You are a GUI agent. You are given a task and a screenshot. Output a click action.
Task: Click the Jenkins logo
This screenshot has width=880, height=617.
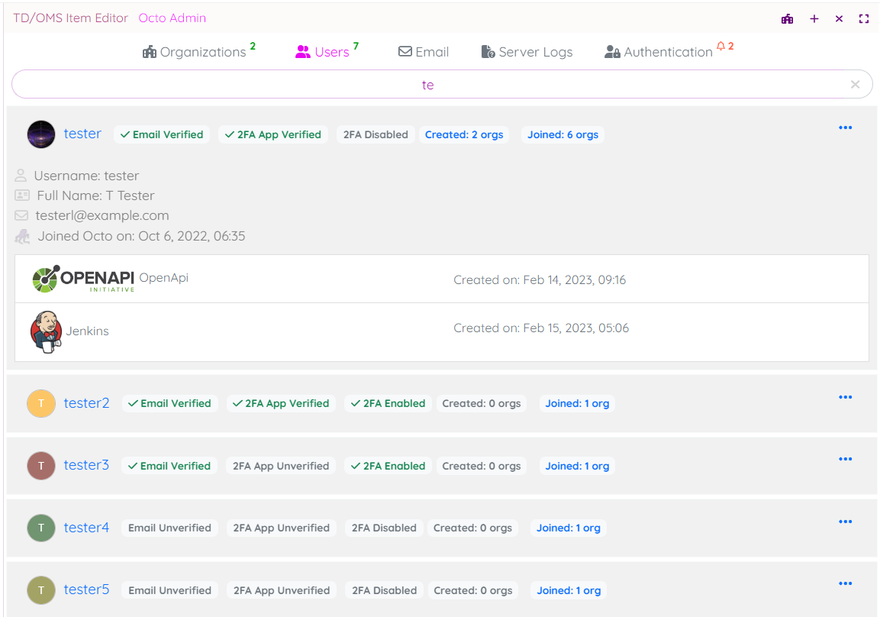46,331
